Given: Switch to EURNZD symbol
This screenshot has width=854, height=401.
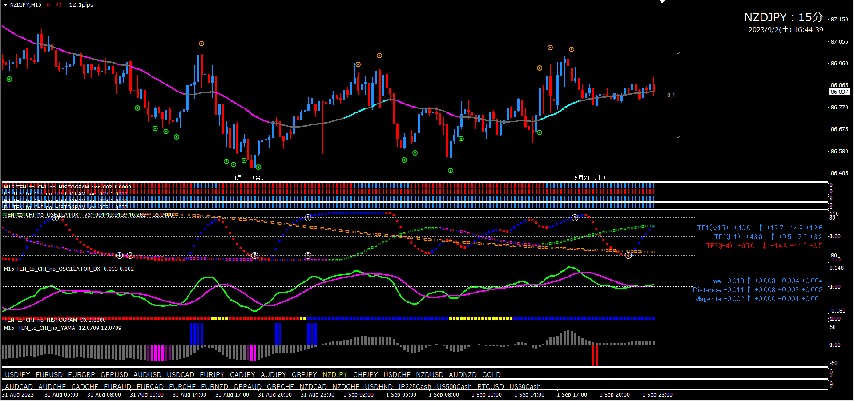Looking at the screenshot, I should tap(214, 387).
